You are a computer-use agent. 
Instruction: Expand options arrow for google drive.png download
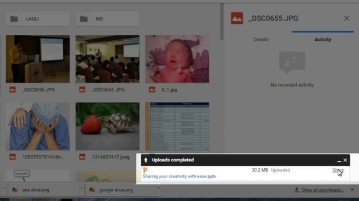[x=158, y=188]
